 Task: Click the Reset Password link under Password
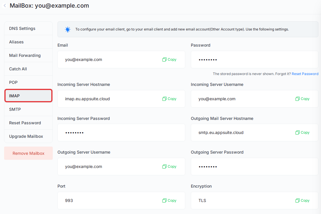point(305,74)
